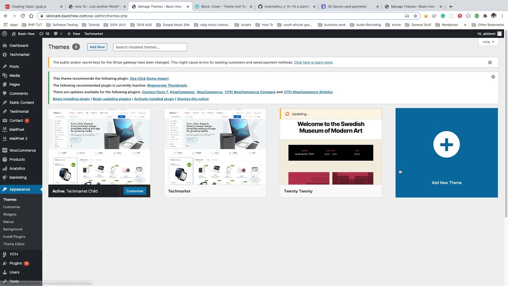
Task: Expand the Help dropdown tab
Action: [x=488, y=42]
